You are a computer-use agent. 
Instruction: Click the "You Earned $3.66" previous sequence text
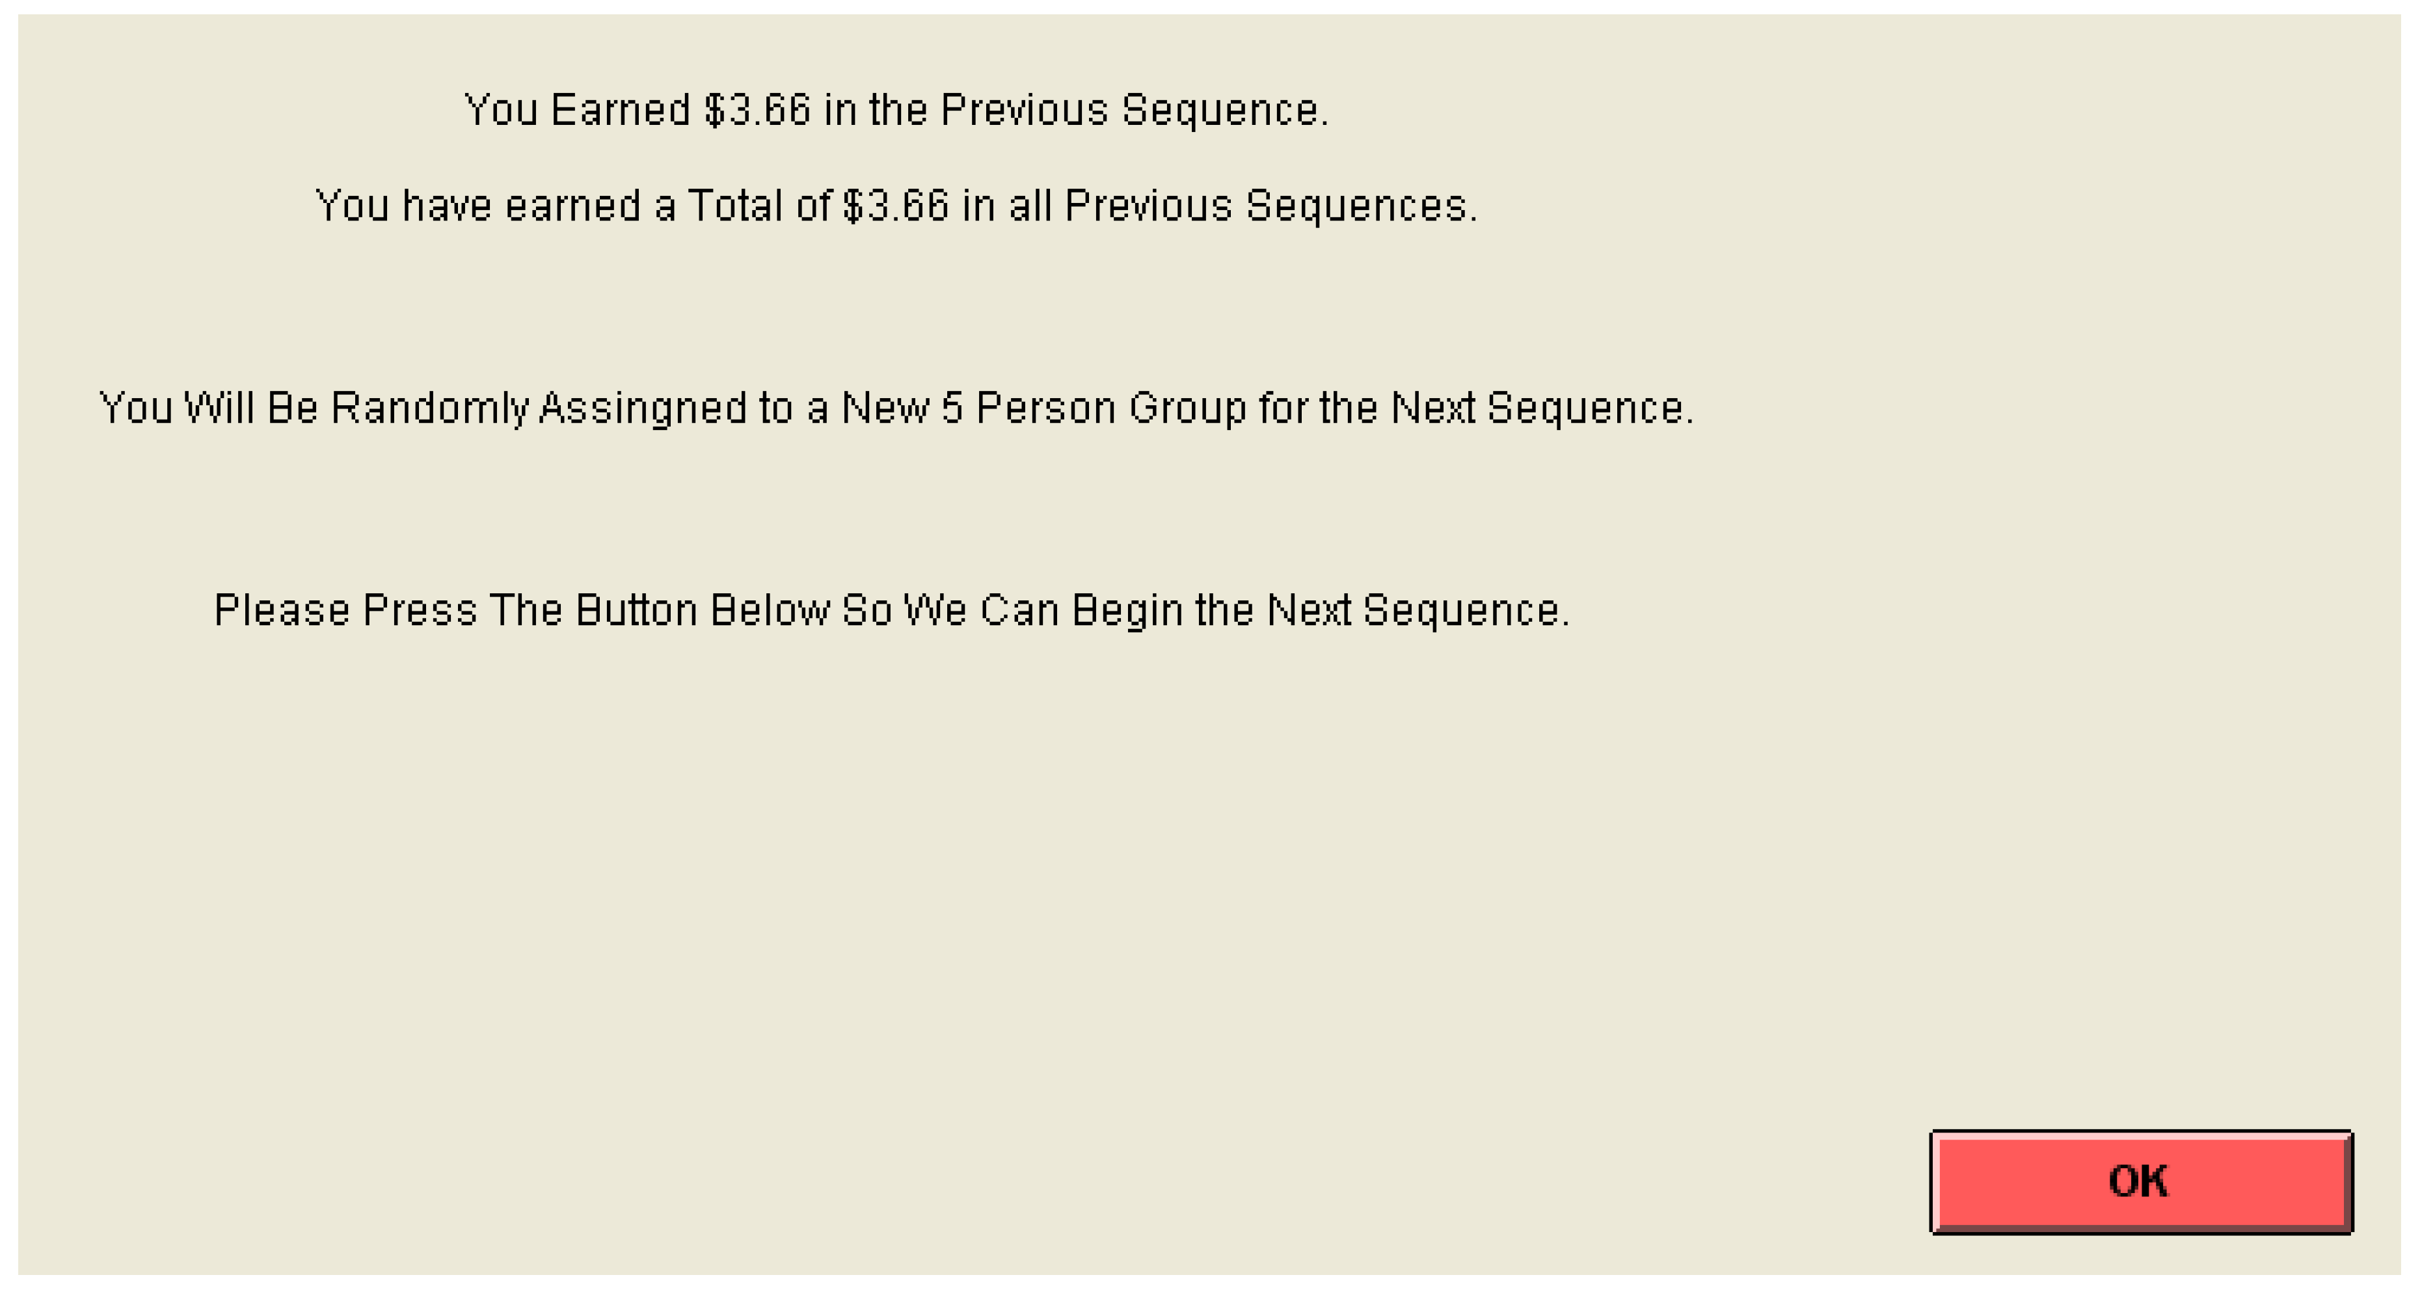896,110
